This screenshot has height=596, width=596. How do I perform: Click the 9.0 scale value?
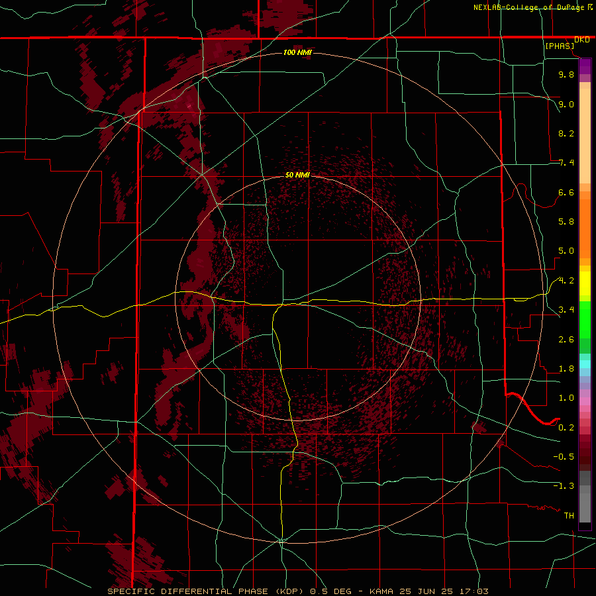(566, 104)
